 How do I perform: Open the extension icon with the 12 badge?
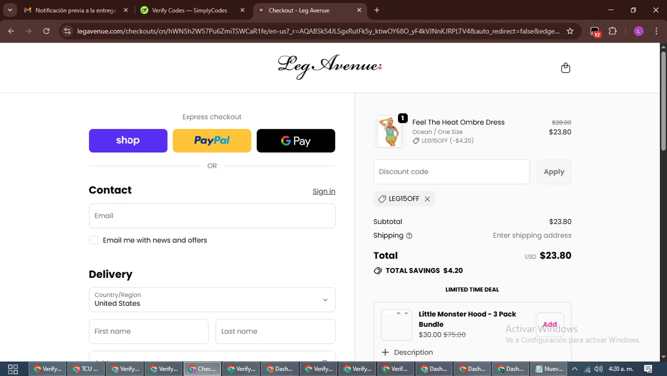pyautogui.click(x=595, y=32)
